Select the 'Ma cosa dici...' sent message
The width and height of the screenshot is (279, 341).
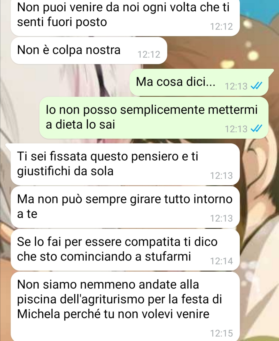pyautogui.click(x=199, y=82)
